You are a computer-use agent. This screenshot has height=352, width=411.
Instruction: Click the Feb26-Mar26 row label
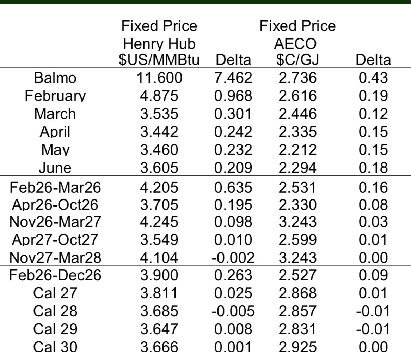[55, 187]
